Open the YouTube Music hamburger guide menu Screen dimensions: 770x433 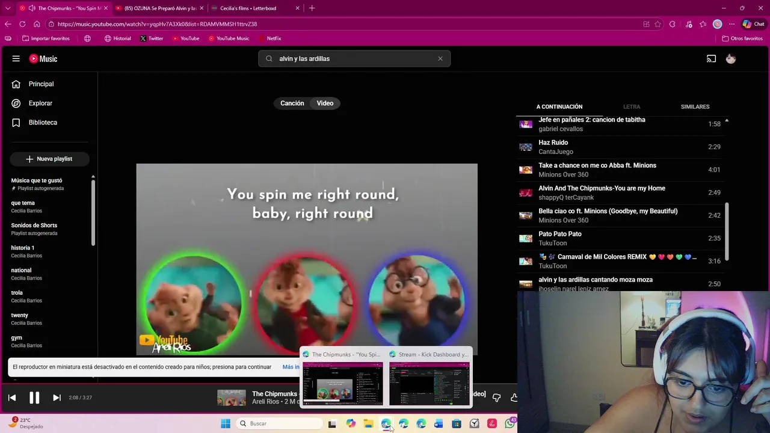click(x=16, y=58)
